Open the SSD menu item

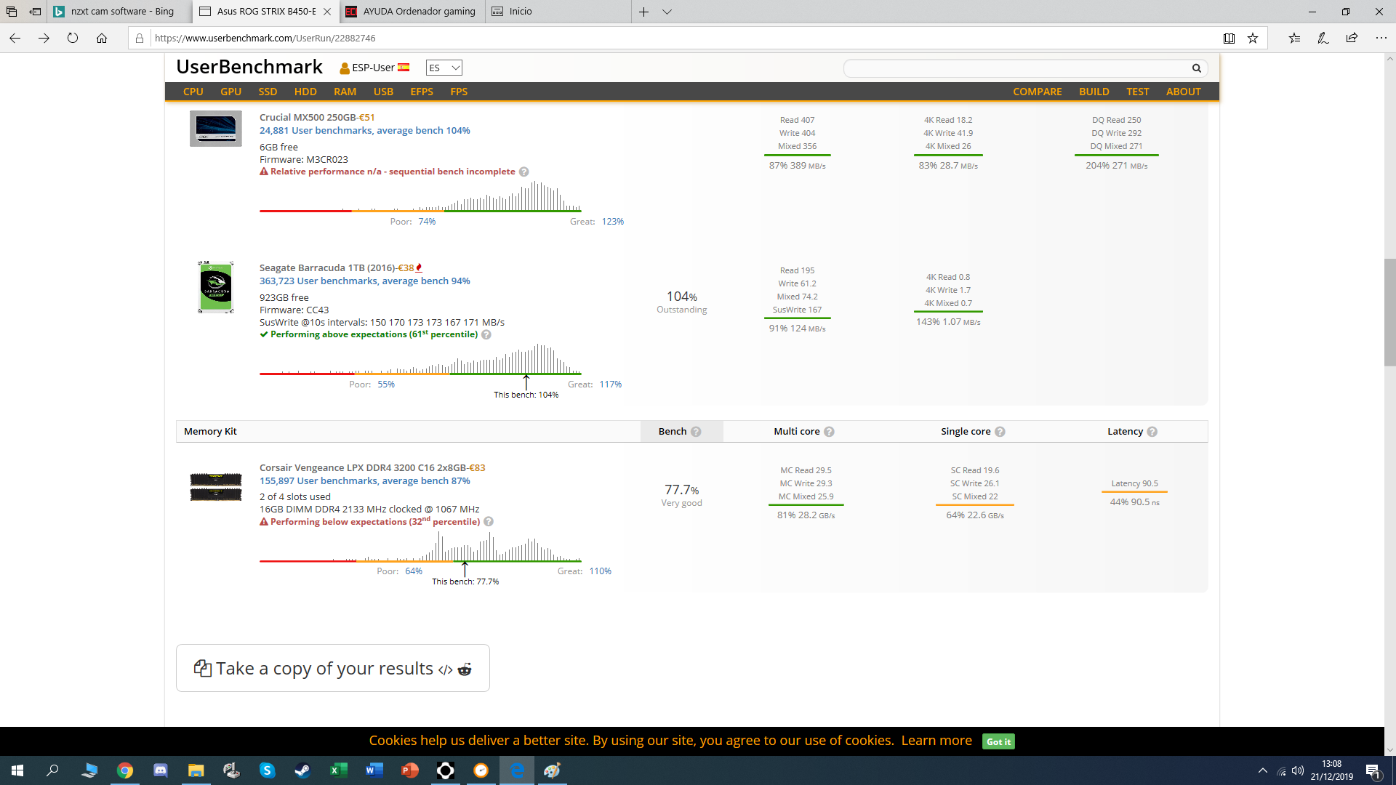[268, 92]
